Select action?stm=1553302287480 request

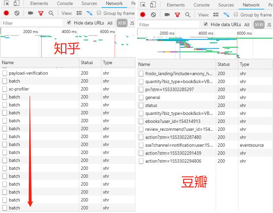pyautogui.click(x=205, y=137)
